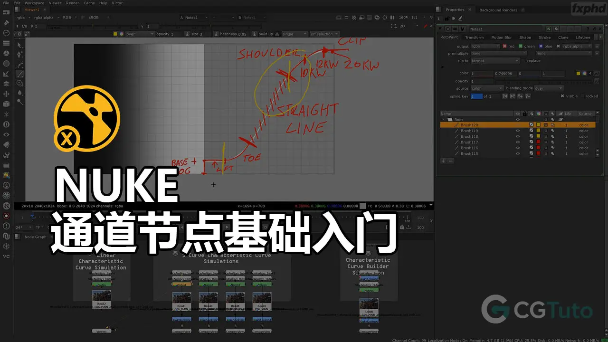Add a layer with plus button
Viewport: 608px width, 342px height.
click(x=444, y=161)
